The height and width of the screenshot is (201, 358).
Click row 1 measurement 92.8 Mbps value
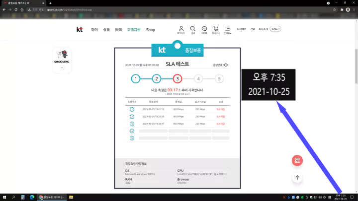(179, 109)
